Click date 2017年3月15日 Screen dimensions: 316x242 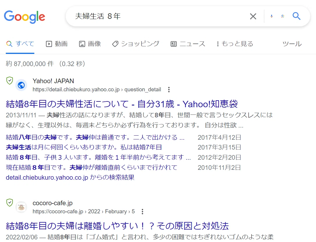pos(219,147)
